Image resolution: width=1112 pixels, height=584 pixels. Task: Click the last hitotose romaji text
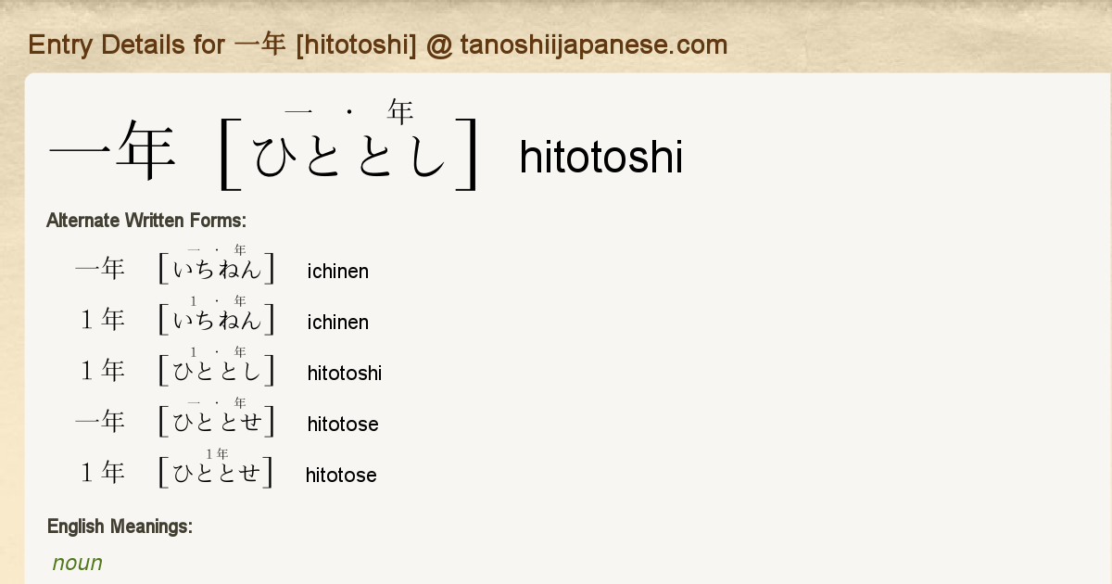341,476
